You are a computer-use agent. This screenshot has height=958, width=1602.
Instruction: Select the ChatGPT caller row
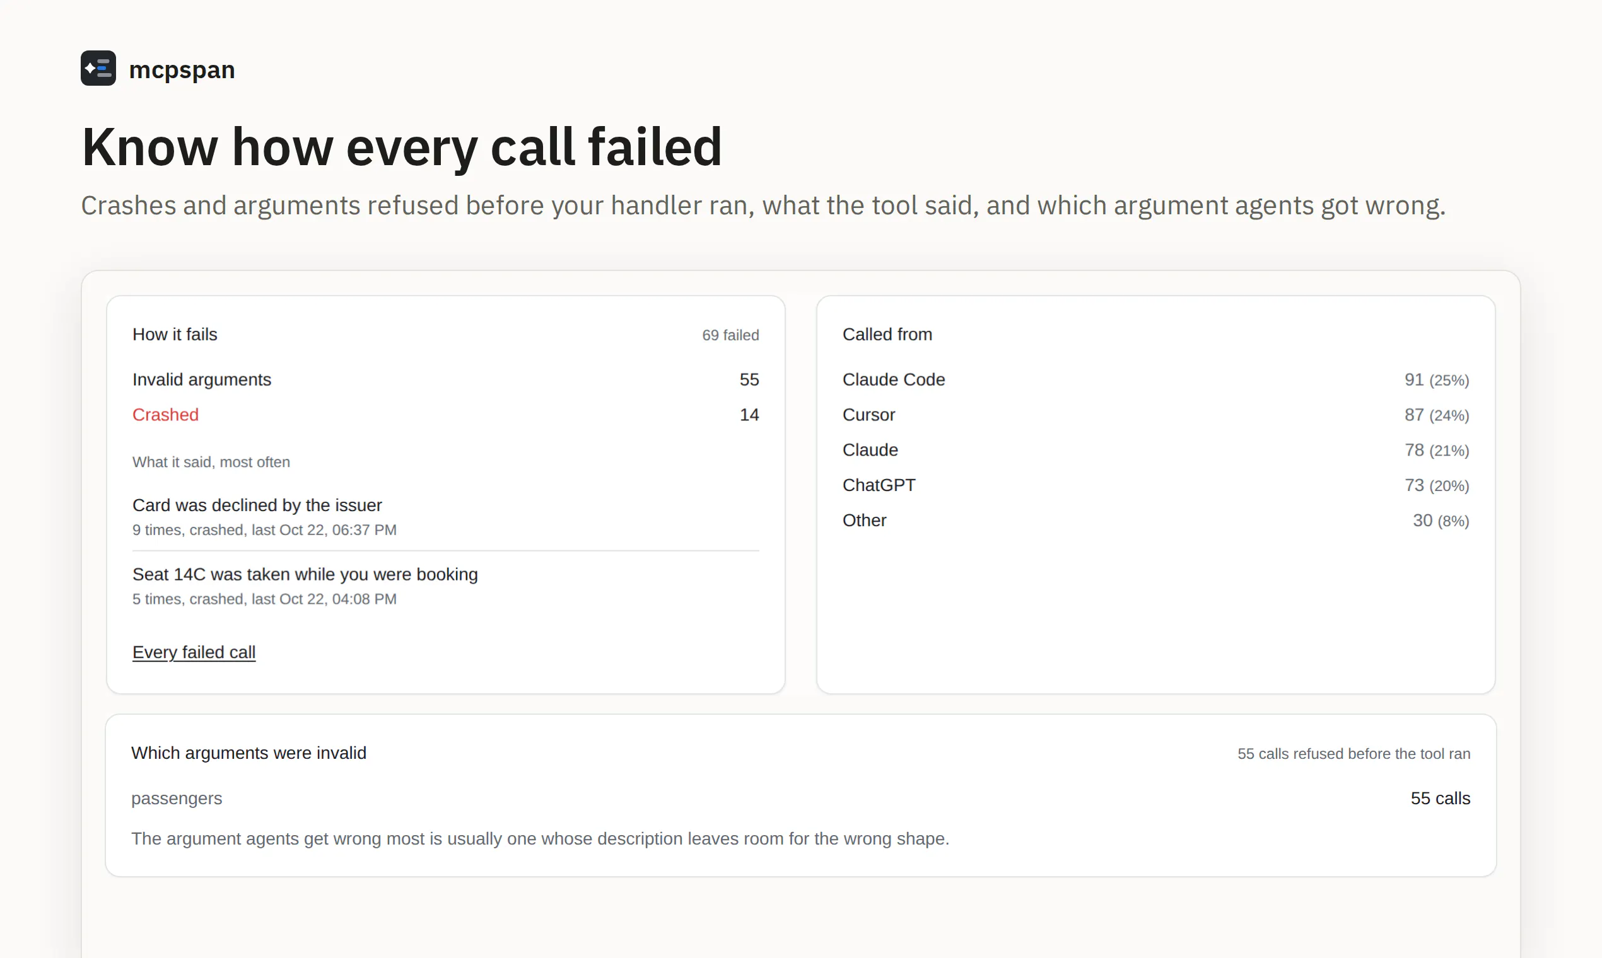1155,485
